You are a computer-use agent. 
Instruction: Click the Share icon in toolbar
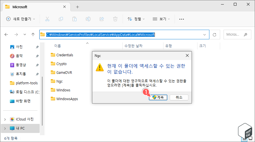[102, 19]
